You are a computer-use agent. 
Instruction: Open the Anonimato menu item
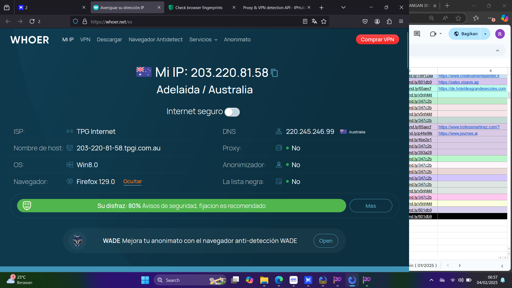tap(237, 40)
